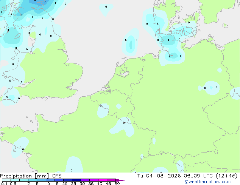Select the 40–45 mm magenta legend swatch
This screenshot has height=185, width=240.
[x=103, y=180]
